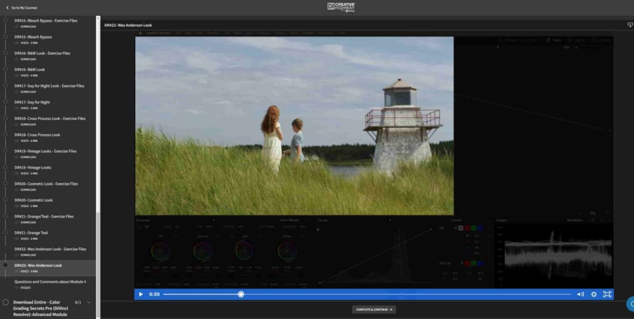Screen dimensions: 634x319
Task: Toggle completion circle for DR421- Orange Teal
Action: (x=6, y=232)
